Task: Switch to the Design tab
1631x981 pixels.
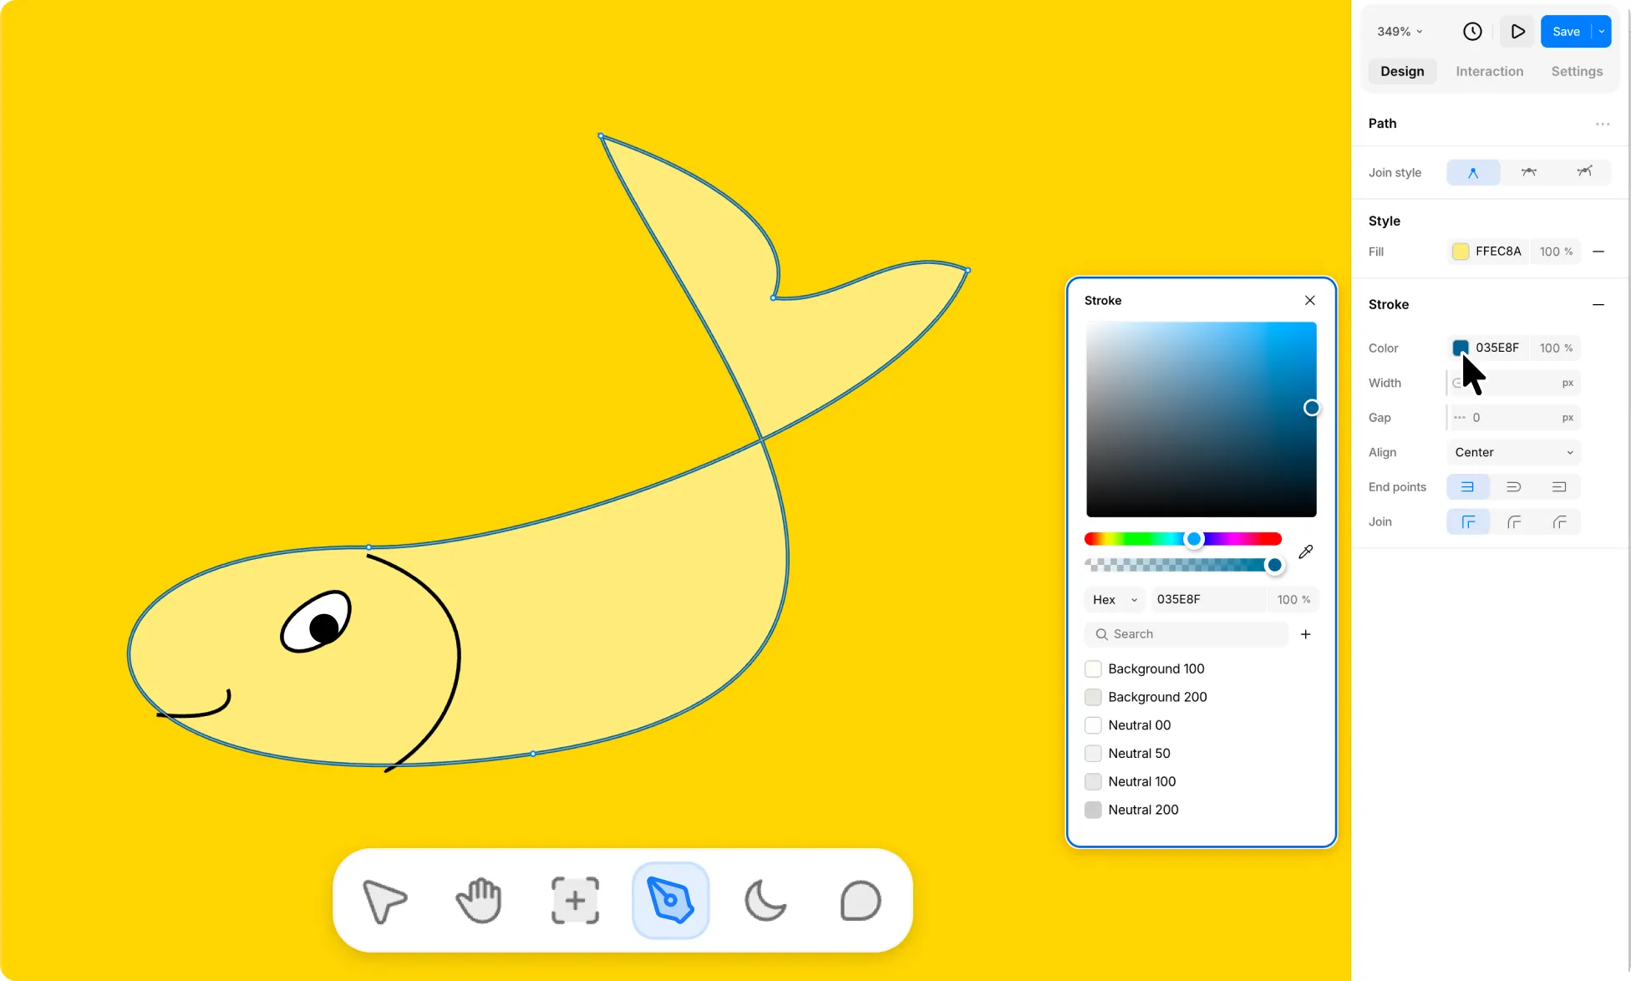Action: click(x=1402, y=71)
